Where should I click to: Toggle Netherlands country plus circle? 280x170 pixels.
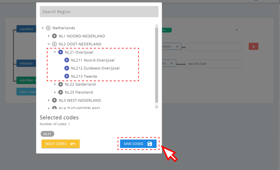(x=48, y=28)
